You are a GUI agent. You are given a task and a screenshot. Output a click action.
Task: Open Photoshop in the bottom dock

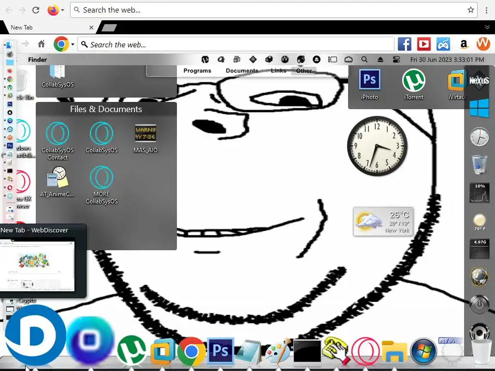220,351
